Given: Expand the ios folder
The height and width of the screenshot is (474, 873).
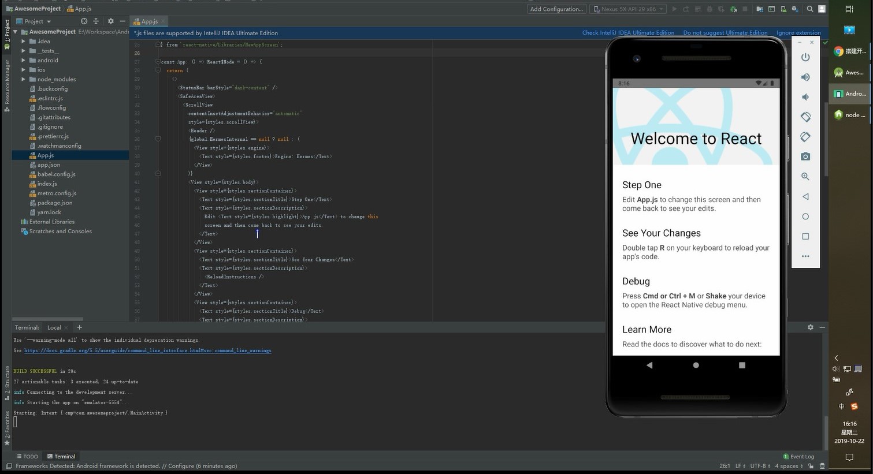Looking at the screenshot, I should 24,70.
